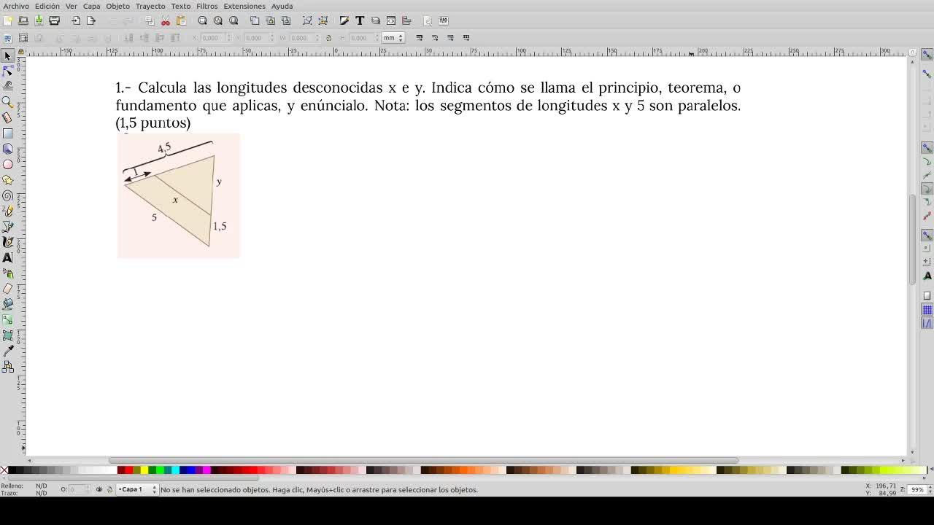Screen dimensions: 934x525
Task: Click the Print document icon
Action: pos(54,20)
